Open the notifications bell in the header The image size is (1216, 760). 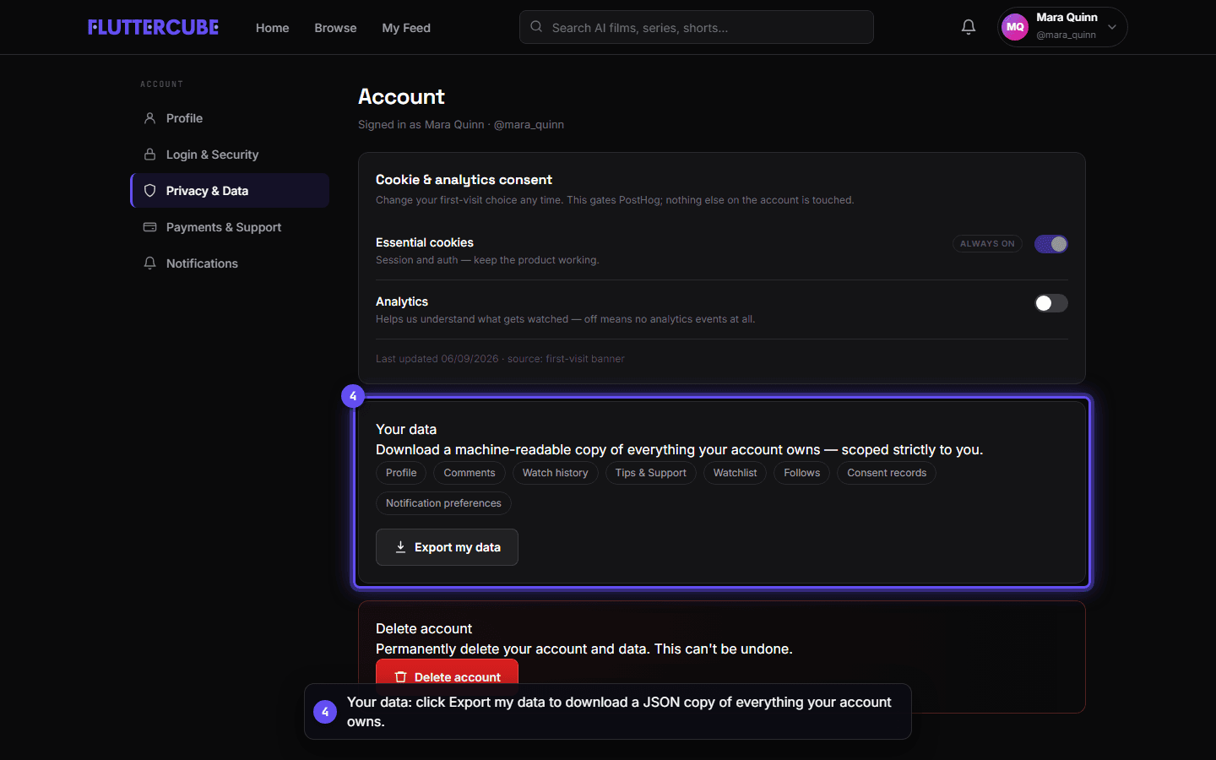click(969, 27)
